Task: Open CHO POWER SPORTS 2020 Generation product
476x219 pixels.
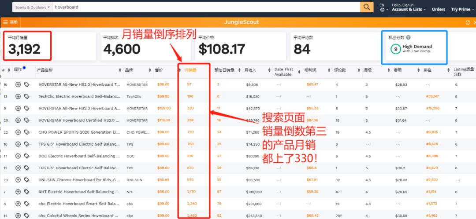Action: [79, 132]
